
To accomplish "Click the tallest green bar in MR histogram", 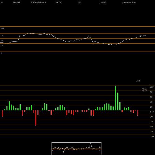I will tap(115, 98).
